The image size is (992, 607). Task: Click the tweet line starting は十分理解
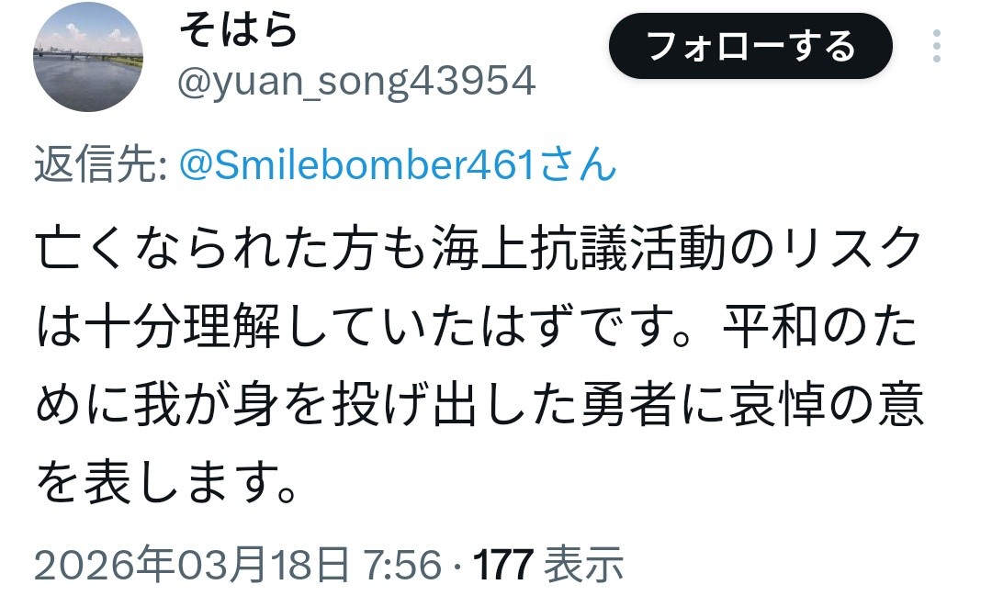click(x=477, y=327)
